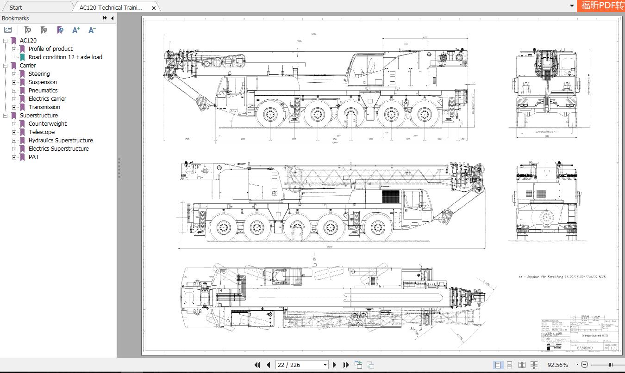Decrease bookmark text size with A-

(x=91, y=30)
